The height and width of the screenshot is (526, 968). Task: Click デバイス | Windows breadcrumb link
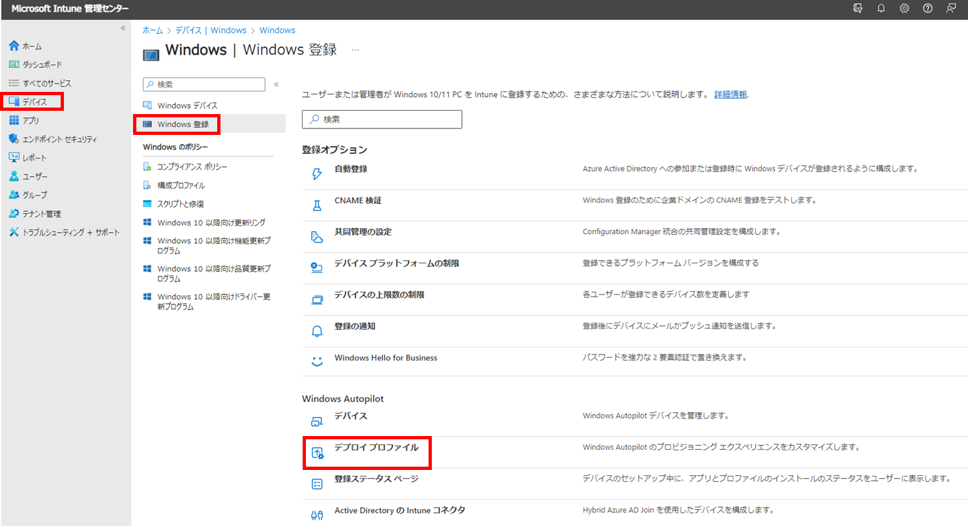(211, 30)
